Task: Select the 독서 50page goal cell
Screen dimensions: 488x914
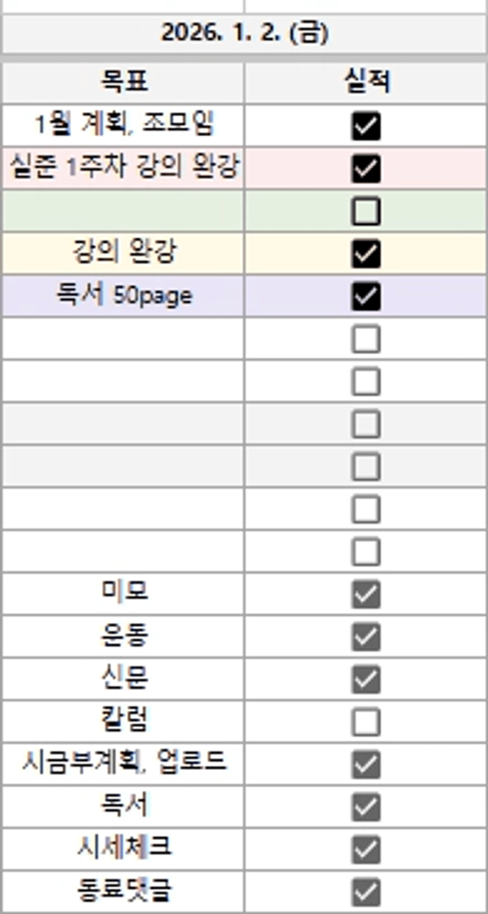Action: [x=123, y=296]
